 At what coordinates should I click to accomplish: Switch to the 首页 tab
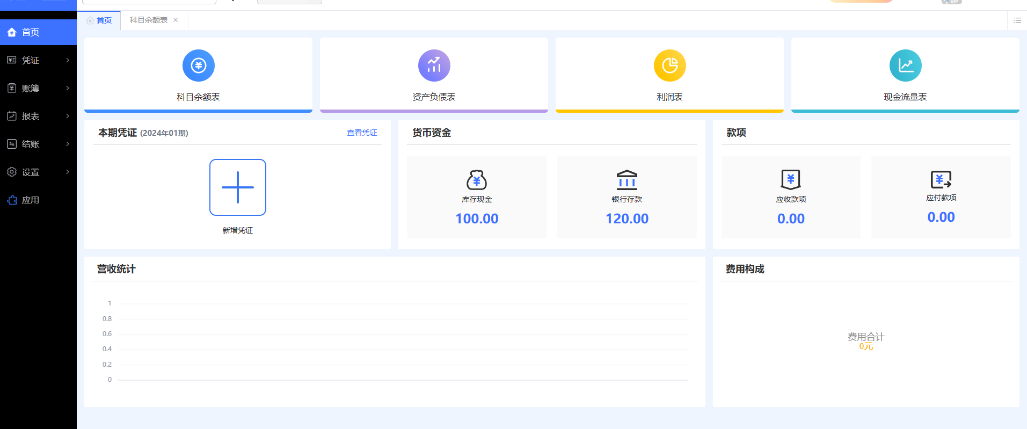(99, 20)
